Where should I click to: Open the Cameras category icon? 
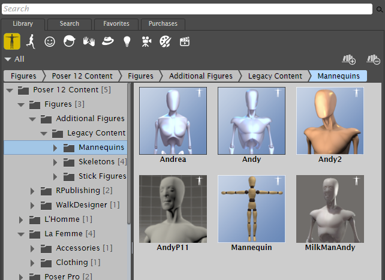[x=146, y=41]
